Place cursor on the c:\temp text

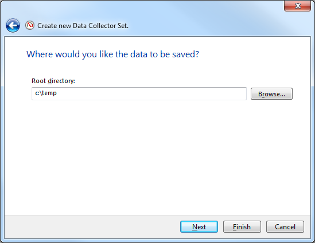(x=46, y=93)
